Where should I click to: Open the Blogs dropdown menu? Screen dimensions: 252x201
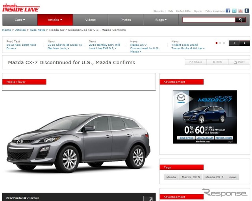pos(161,20)
